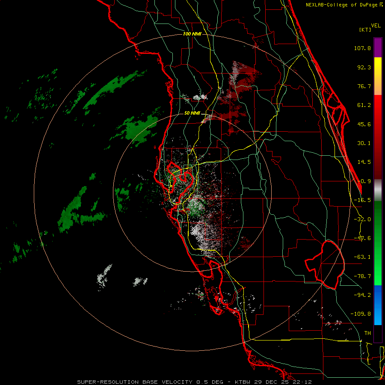Click the VEL legend title
This screenshot has width=385, height=385.
[x=376, y=26]
